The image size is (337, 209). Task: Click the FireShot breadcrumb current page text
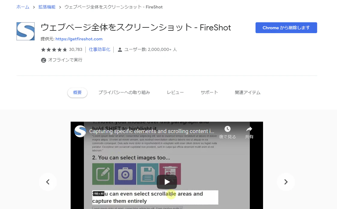(x=113, y=7)
